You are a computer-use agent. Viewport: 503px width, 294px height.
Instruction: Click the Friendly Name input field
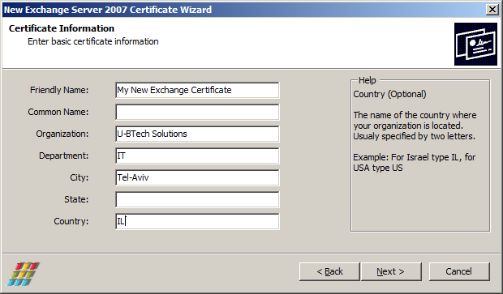click(x=197, y=91)
